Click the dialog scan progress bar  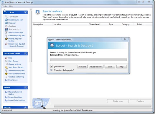[88, 60]
